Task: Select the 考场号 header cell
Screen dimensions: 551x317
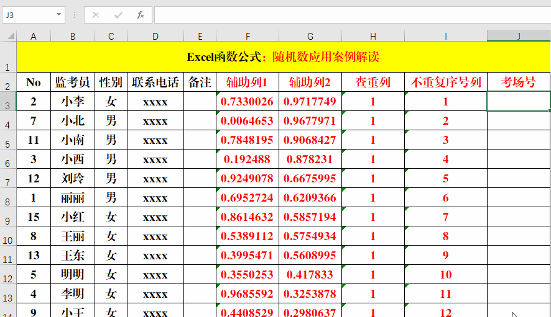Action: [x=519, y=82]
